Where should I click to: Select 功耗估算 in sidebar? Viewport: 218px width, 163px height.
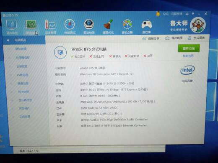click(x=25, y=117)
